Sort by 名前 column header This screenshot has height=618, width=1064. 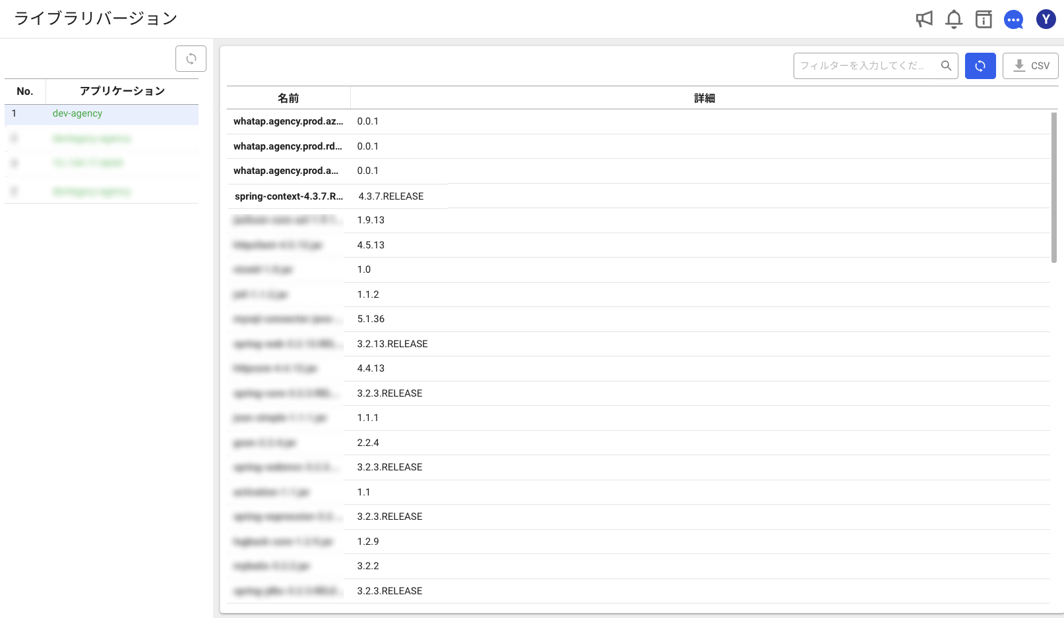tap(288, 98)
